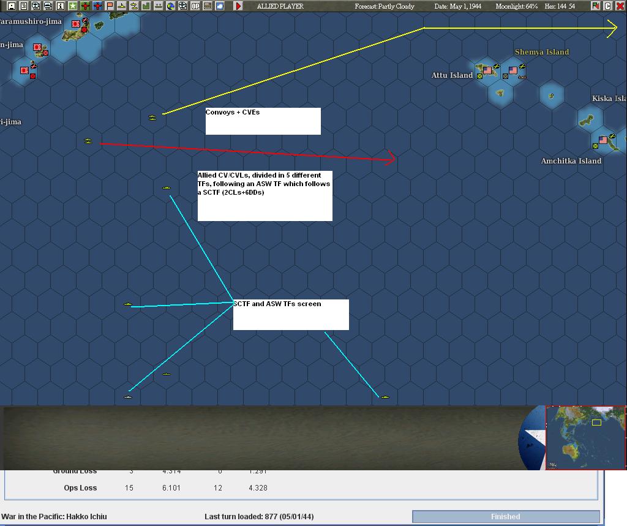Screen dimensions: 627x526
Task: Click the '12' value in Ops Loss row
Action: pos(217,487)
